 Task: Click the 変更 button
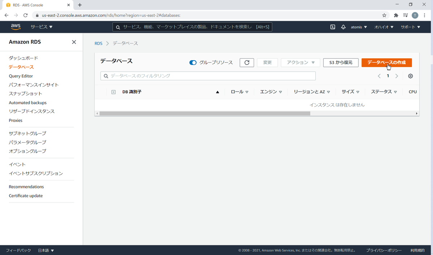pos(267,63)
